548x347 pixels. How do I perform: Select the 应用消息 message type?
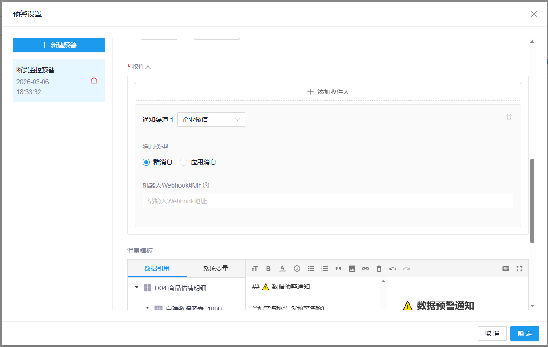pos(183,162)
